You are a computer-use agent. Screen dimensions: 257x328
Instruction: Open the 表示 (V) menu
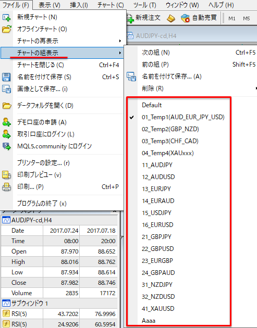pos(50,5)
